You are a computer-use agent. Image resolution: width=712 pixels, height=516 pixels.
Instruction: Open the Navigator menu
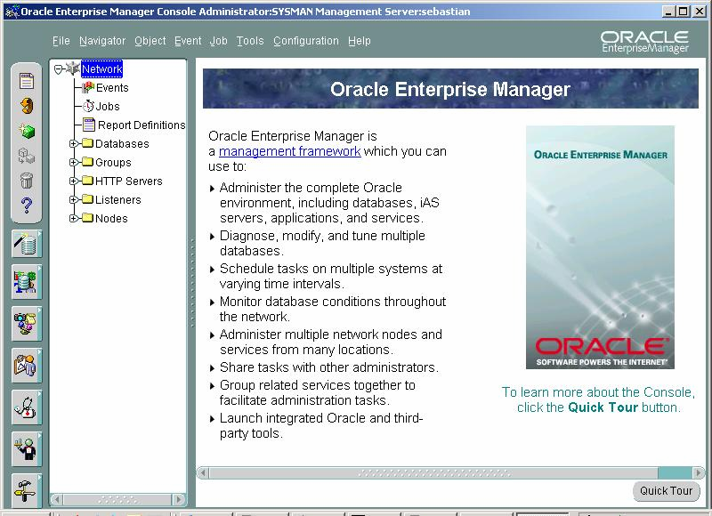point(102,41)
